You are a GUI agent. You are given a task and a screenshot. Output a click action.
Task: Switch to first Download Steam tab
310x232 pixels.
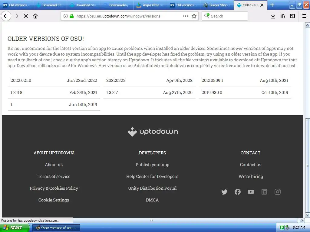pos(50,5)
